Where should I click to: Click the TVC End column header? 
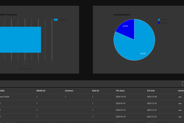[151, 91]
